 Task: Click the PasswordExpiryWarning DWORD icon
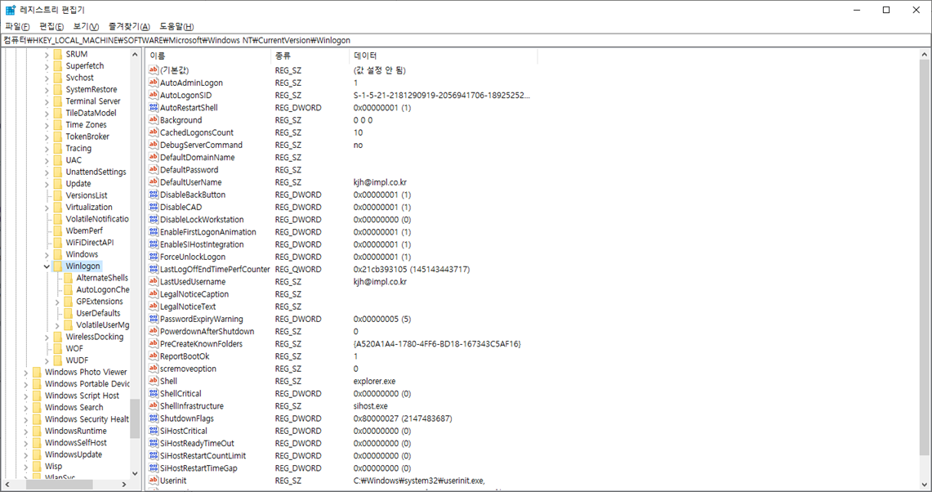154,319
